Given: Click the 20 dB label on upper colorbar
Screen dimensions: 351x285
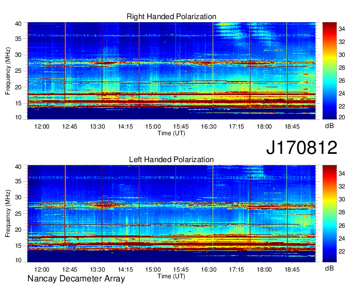Looking at the screenshot, I should [x=342, y=117].
